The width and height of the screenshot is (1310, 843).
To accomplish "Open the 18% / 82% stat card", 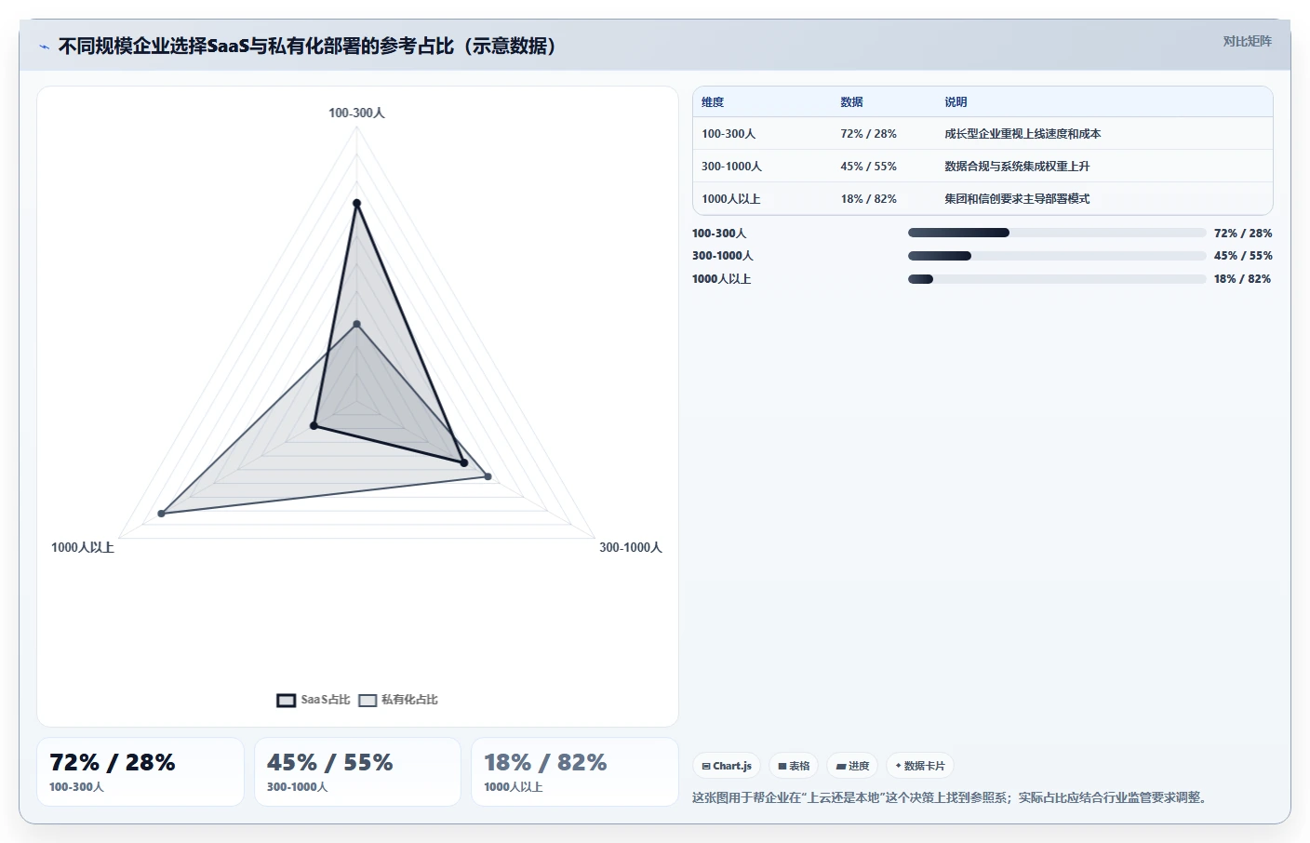I will (x=575, y=772).
